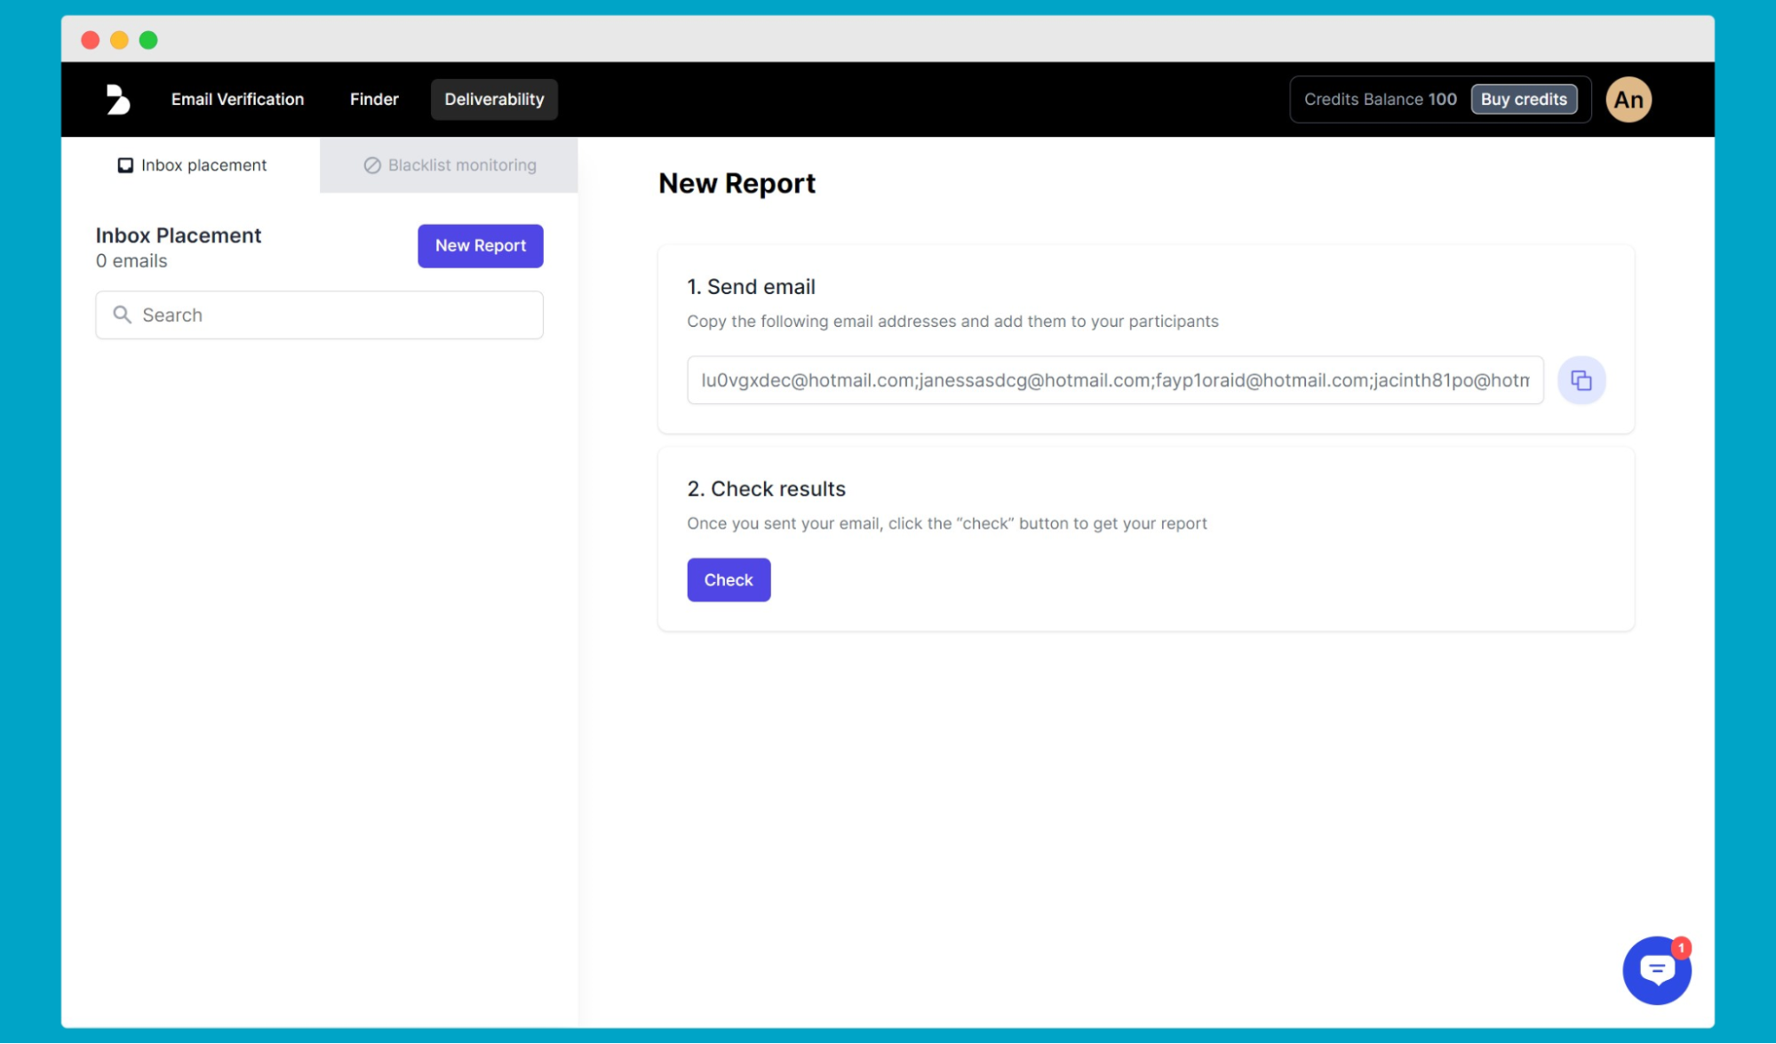Select the Finder menu item

pyautogui.click(x=373, y=99)
